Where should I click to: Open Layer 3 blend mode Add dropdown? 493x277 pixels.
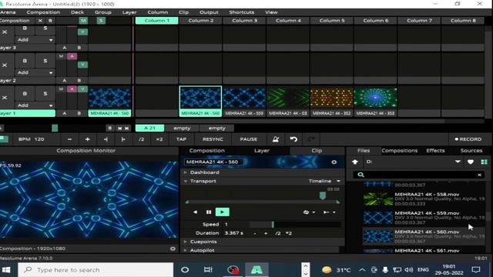coord(35,40)
